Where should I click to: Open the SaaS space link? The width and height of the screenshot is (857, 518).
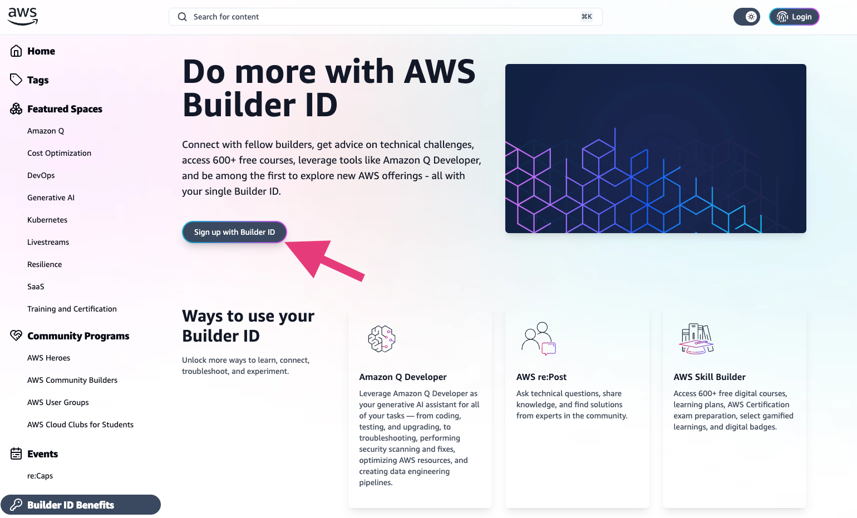pos(36,287)
